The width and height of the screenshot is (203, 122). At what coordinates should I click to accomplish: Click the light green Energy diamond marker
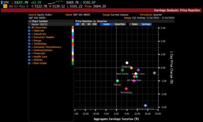(x=117, y=81)
